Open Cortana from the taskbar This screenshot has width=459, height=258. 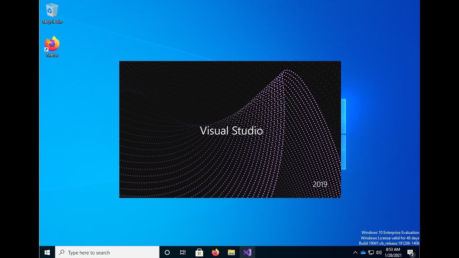pyautogui.click(x=167, y=253)
